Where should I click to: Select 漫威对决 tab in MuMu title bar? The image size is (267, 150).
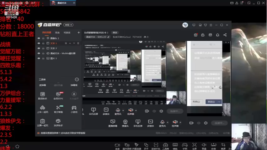pos(63,3)
